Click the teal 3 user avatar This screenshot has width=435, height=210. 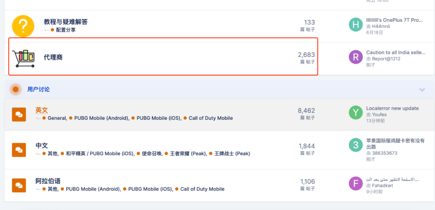pos(356,145)
